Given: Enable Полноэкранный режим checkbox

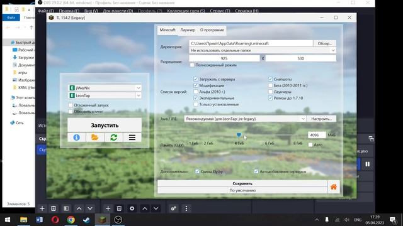Looking at the screenshot, I should point(192,65).
